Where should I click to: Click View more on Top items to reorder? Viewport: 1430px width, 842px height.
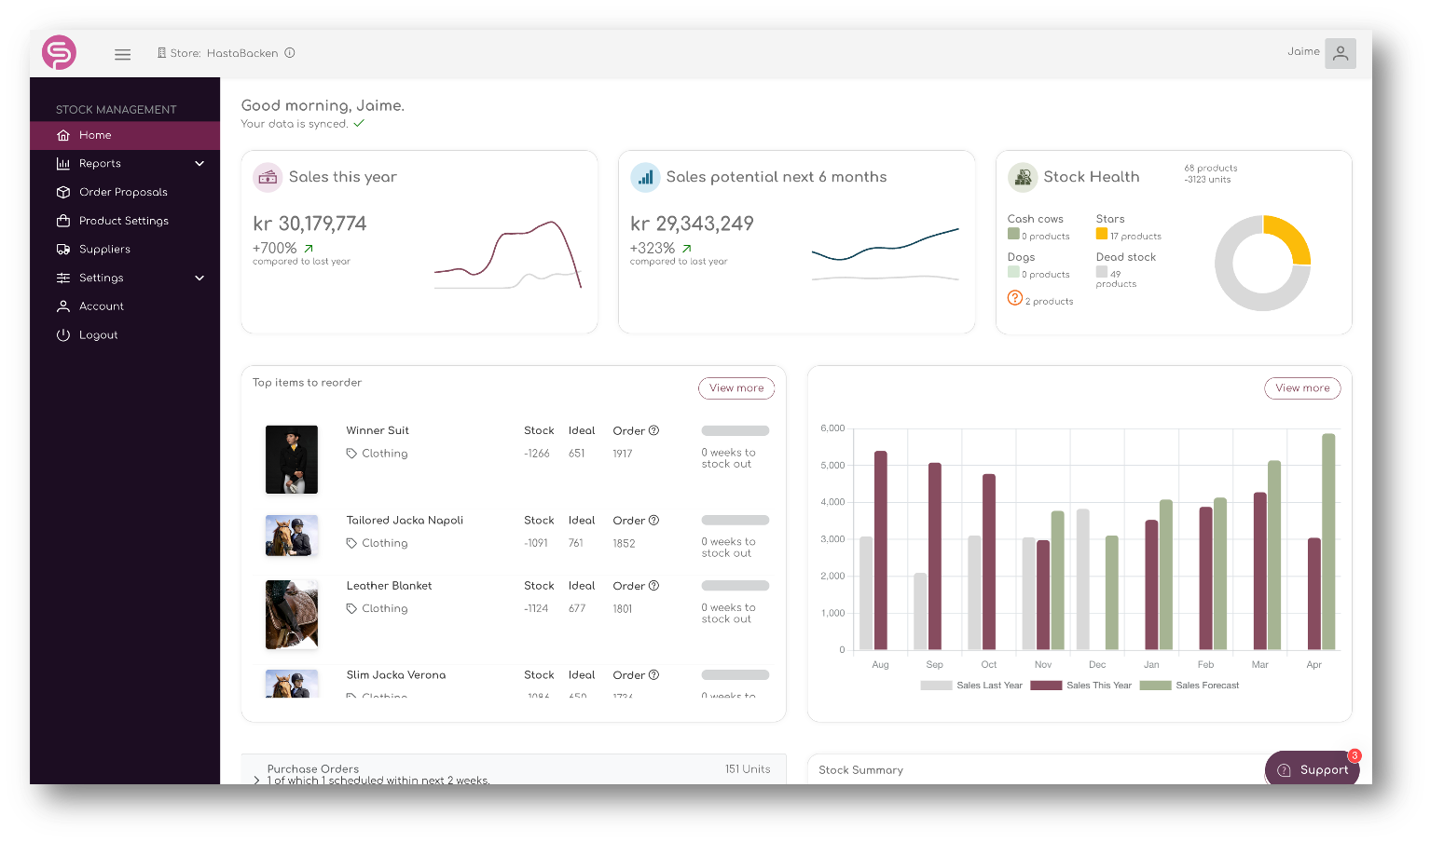point(736,387)
